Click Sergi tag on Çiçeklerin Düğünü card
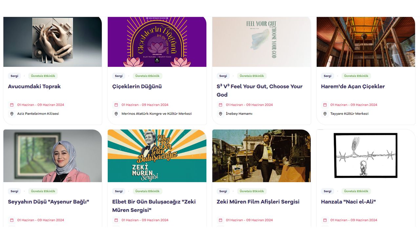Screen dimensions: 420x236 119,76
